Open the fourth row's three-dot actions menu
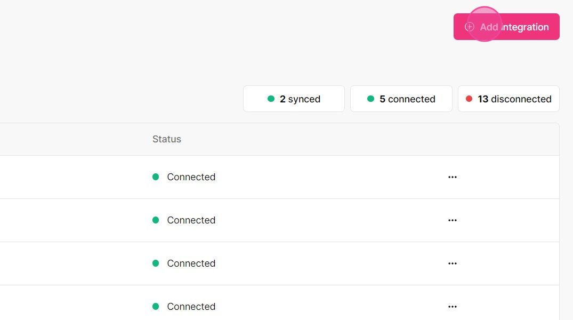573x320 pixels. [x=453, y=307]
